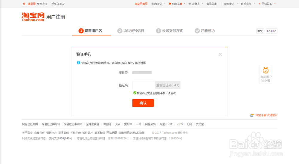Open the 设置支付方式 step tab
The image size is (299, 164).
[169, 31]
